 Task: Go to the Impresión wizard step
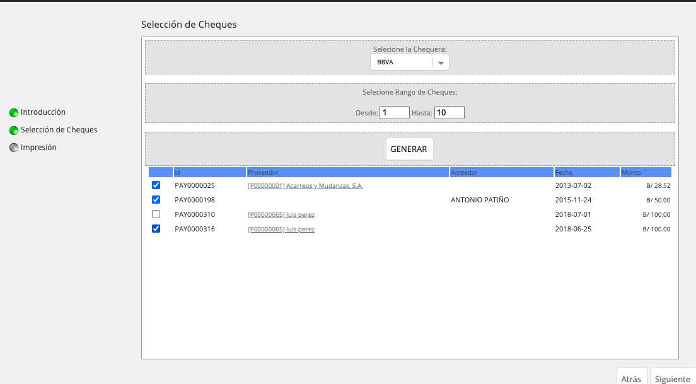[x=38, y=148]
